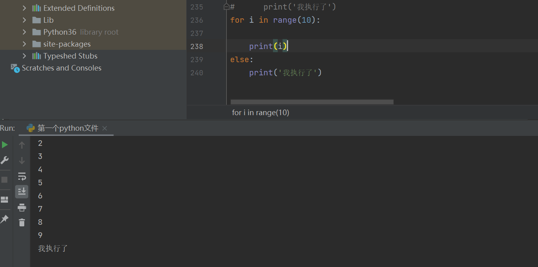Select Python36 library root item

click(81, 32)
